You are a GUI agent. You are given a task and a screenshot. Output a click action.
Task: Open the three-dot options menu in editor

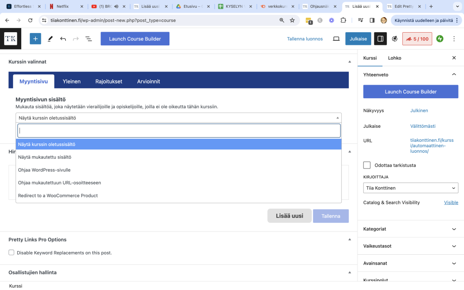(x=454, y=39)
